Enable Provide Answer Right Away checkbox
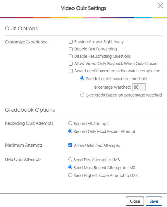This screenshot has height=207, width=167. (x=70, y=42)
